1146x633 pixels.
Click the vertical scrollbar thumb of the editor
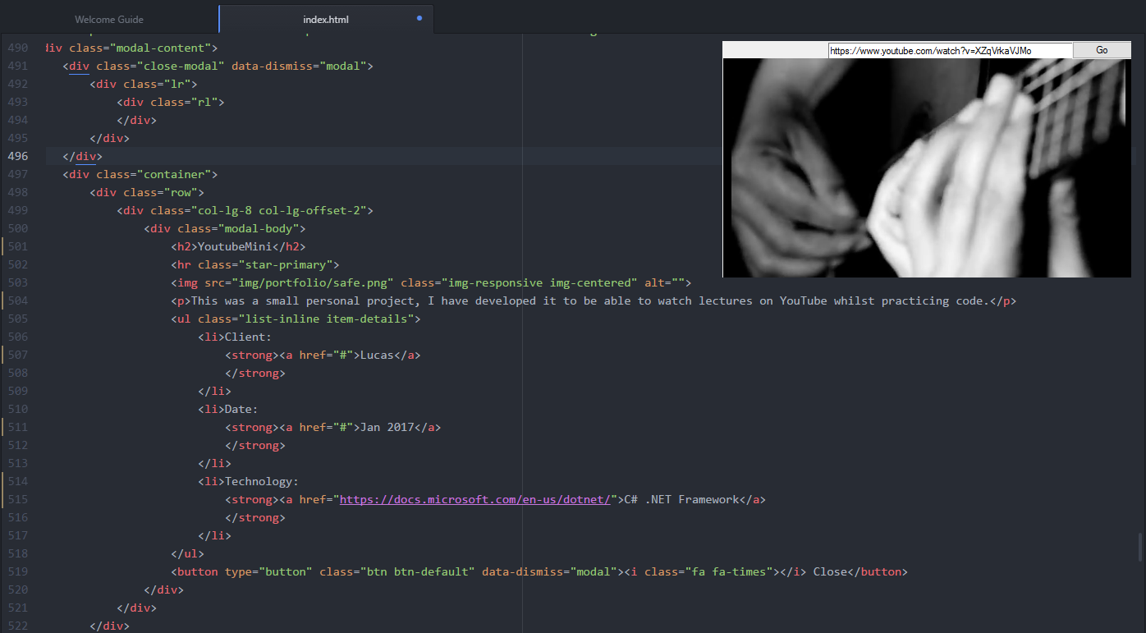(x=1139, y=548)
